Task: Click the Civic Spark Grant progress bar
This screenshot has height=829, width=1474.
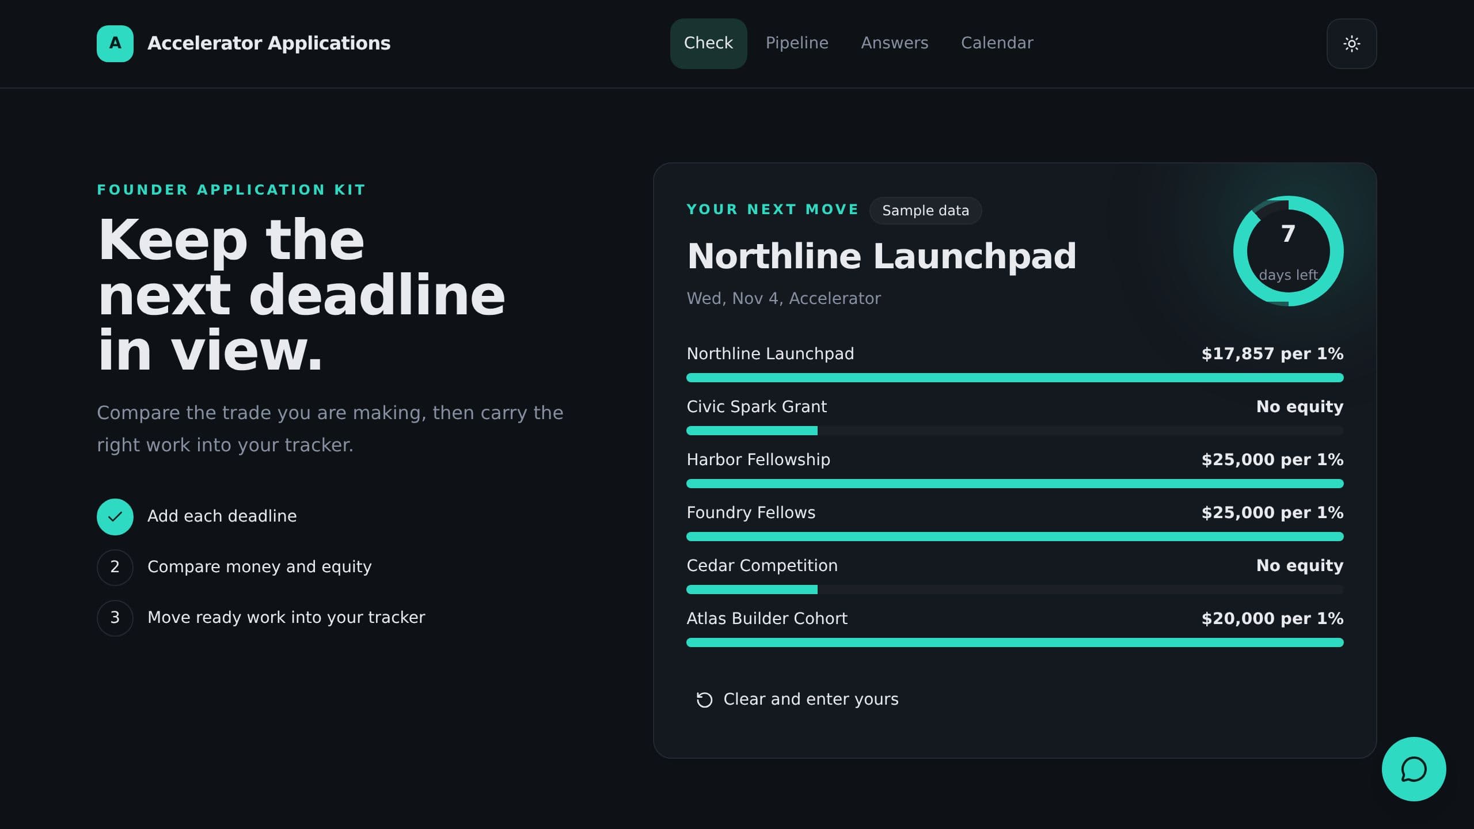Action: [x=1015, y=431]
